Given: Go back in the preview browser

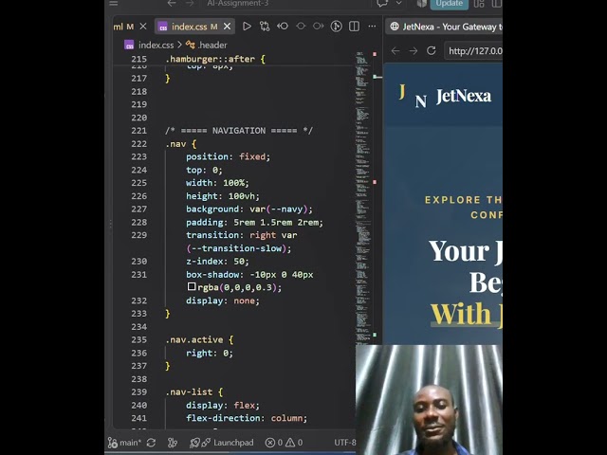Looking at the screenshot, I should (x=395, y=50).
